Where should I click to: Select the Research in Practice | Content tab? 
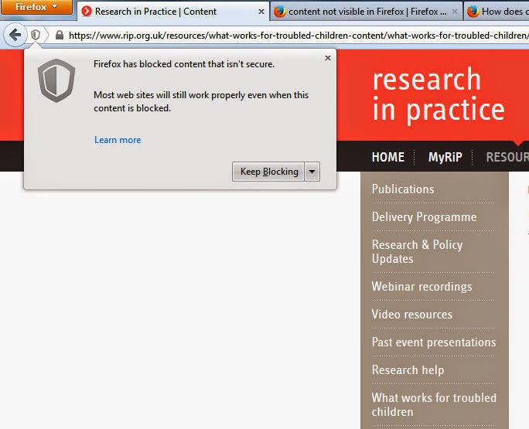tap(173, 12)
